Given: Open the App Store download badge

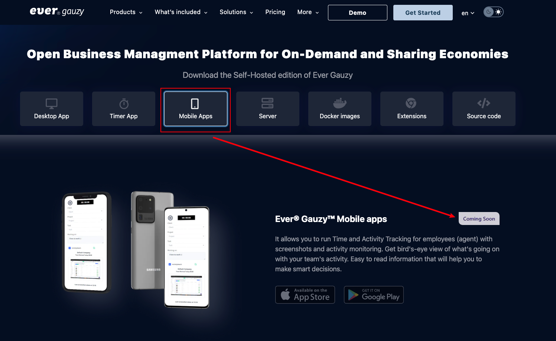Looking at the screenshot, I should coord(305,294).
